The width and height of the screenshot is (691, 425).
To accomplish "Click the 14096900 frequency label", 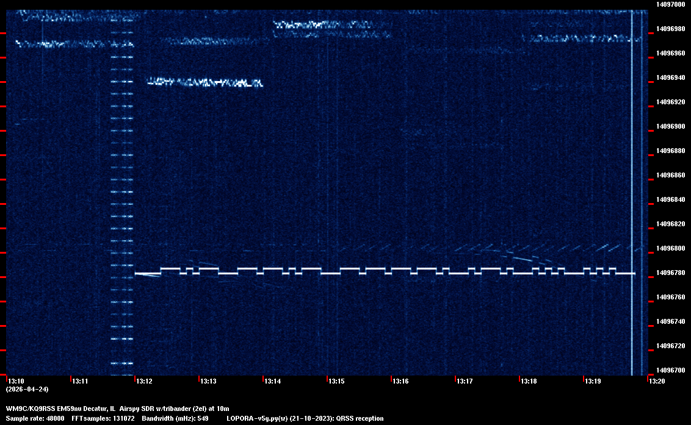I will pyautogui.click(x=670, y=126).
